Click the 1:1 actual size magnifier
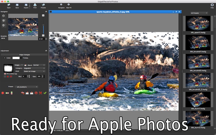This screenshot has width=216, height=135. [4, 26]
